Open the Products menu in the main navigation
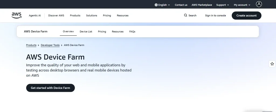Viewport: 276px width, 112px height. (x=75, y=16)
